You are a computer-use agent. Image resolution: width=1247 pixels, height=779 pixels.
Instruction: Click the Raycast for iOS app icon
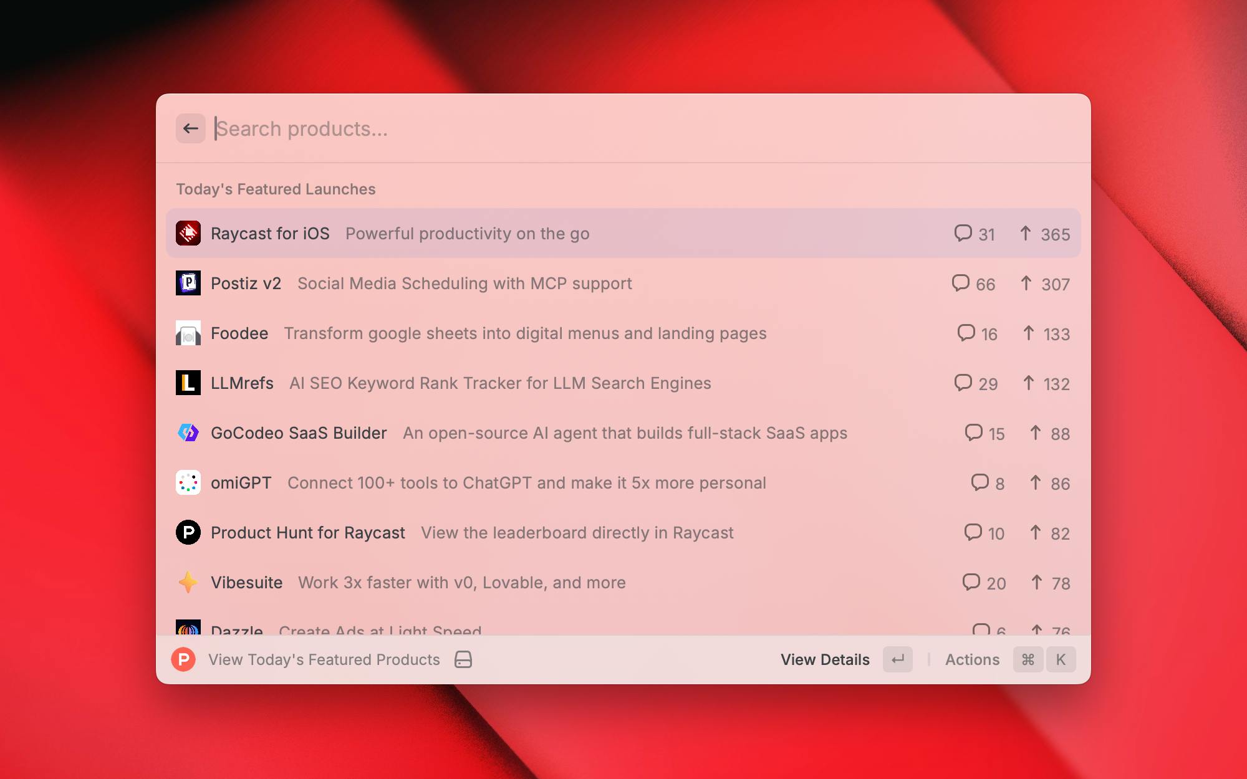tap(188, 233)
